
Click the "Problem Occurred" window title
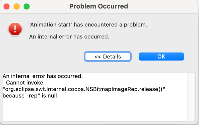[x=98, y=6]
